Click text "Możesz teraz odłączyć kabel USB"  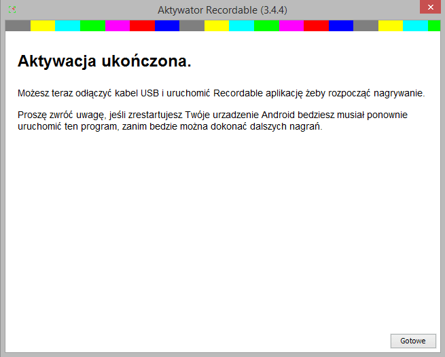click(88, 93)
